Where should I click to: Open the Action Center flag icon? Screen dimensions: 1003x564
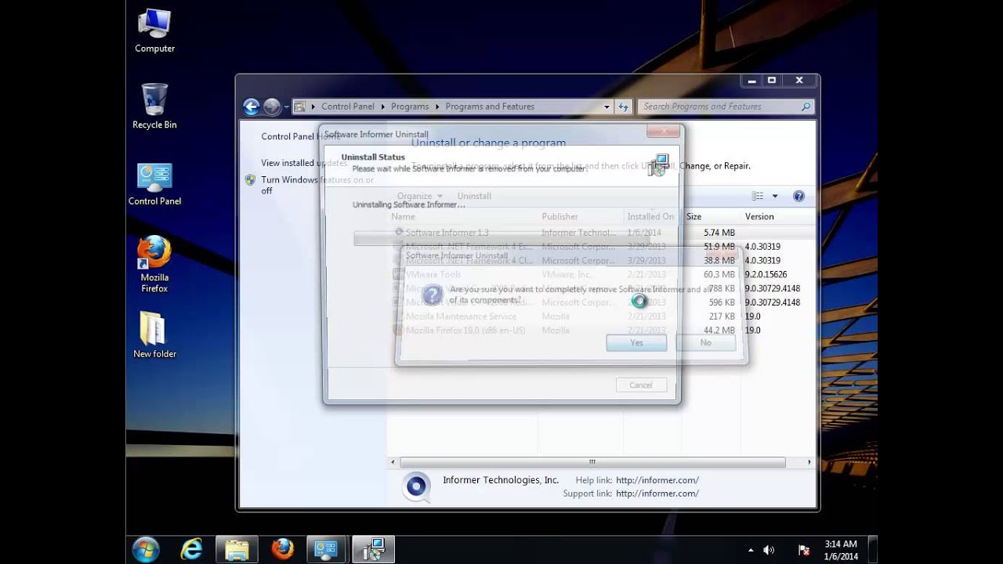(x=803, y=550)
